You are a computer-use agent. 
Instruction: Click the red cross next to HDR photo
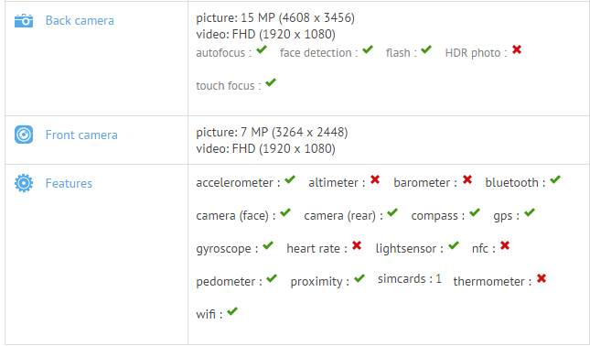coord(517,49)
